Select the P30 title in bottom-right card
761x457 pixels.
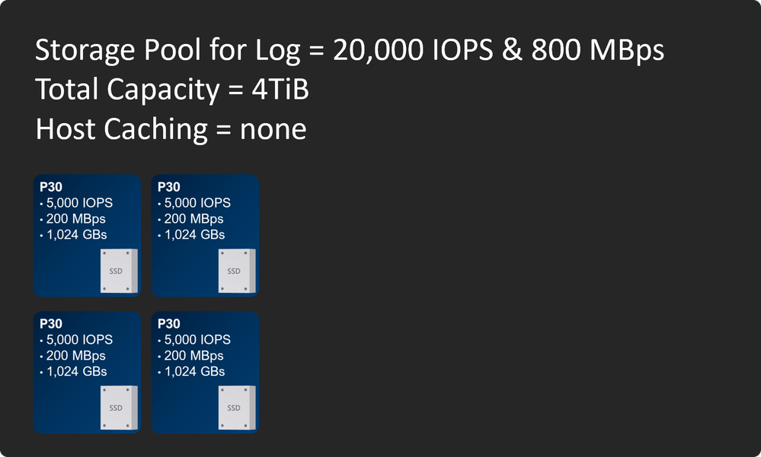pos(169,323)
